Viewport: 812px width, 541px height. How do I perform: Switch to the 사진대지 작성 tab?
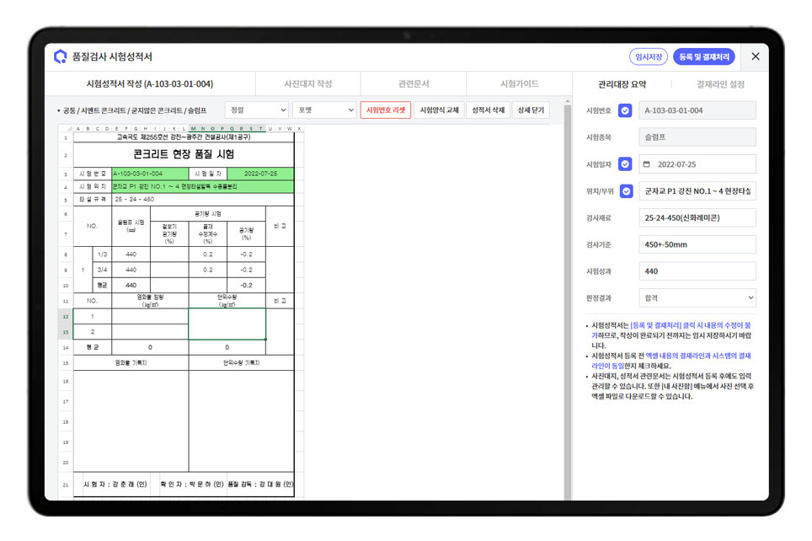pyautogui.click(x=308, y=84)
